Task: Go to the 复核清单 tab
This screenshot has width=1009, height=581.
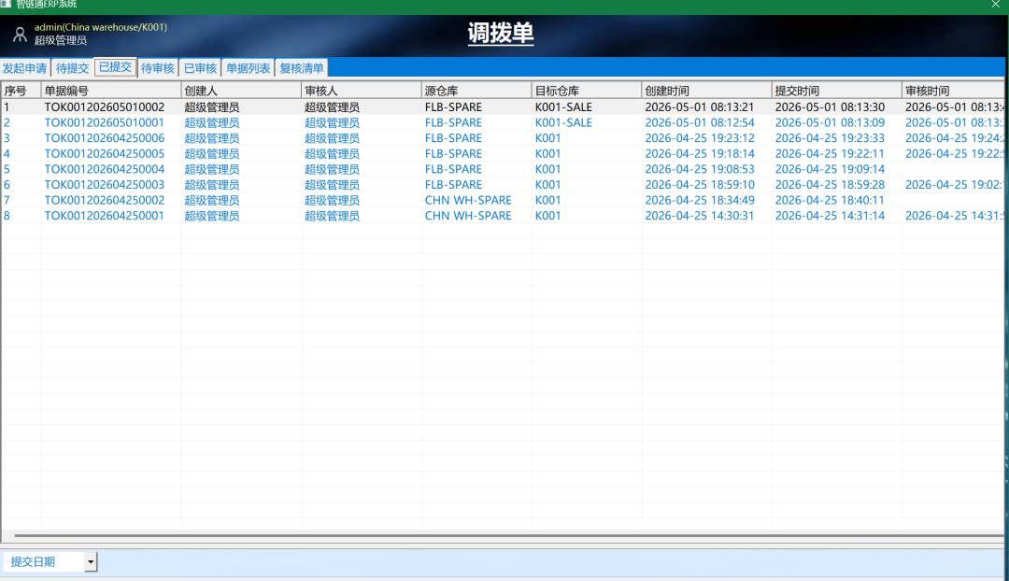Action: click(x=301, y=68)
